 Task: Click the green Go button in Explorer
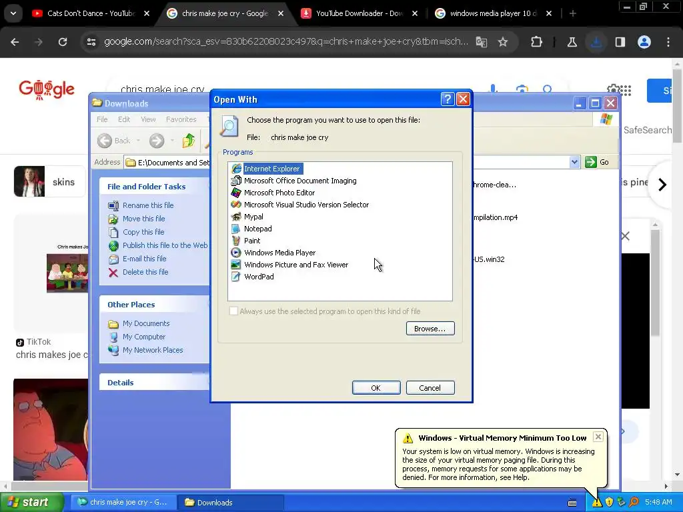[x=597, y=162]
